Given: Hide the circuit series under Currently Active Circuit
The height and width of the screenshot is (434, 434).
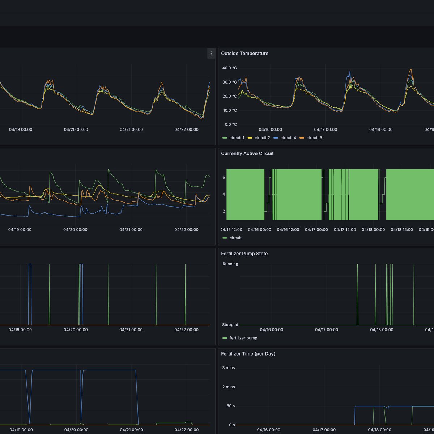Looking at the screenshot, I should coord(235,238).
